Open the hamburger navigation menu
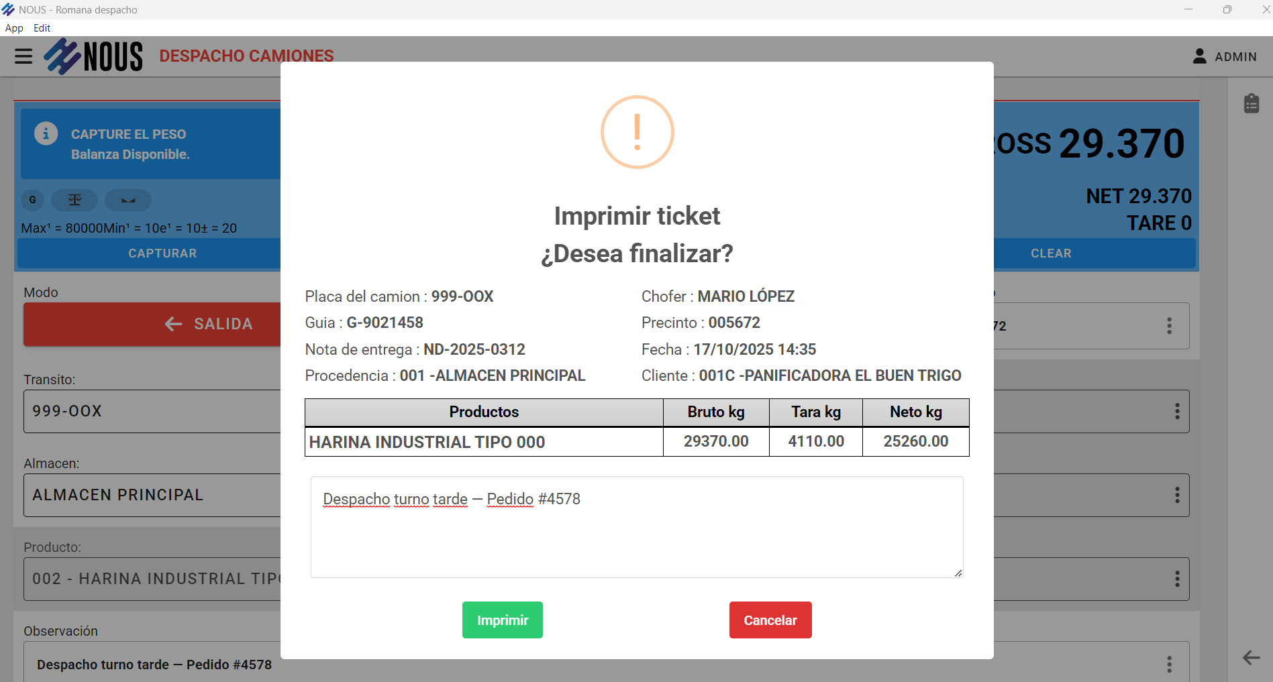1273x682 pixels. point(23,56)
